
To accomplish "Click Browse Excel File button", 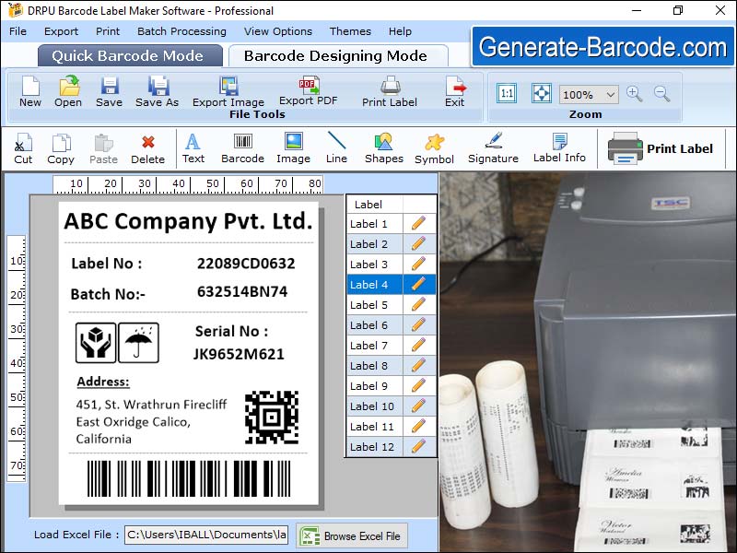I will (352, 536).
